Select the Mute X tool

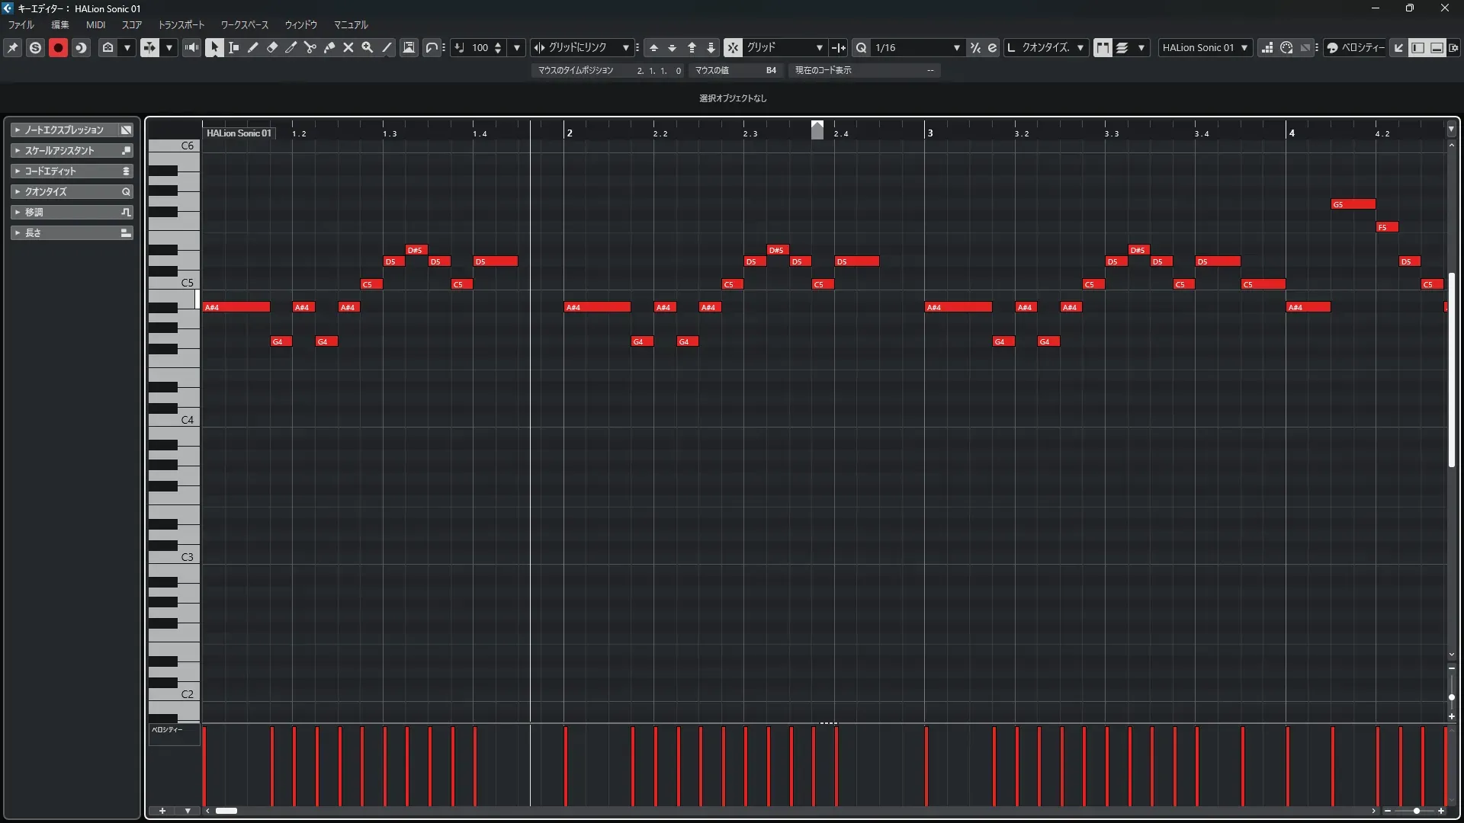pos(348,47)
